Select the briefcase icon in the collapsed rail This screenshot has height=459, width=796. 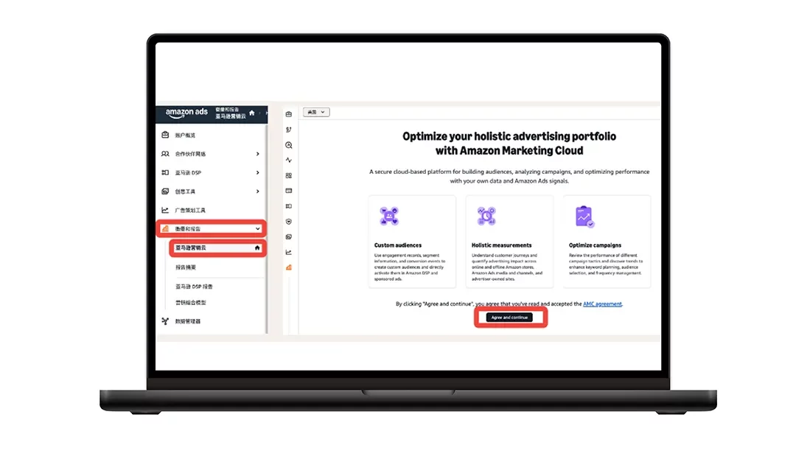pos(289,114)
